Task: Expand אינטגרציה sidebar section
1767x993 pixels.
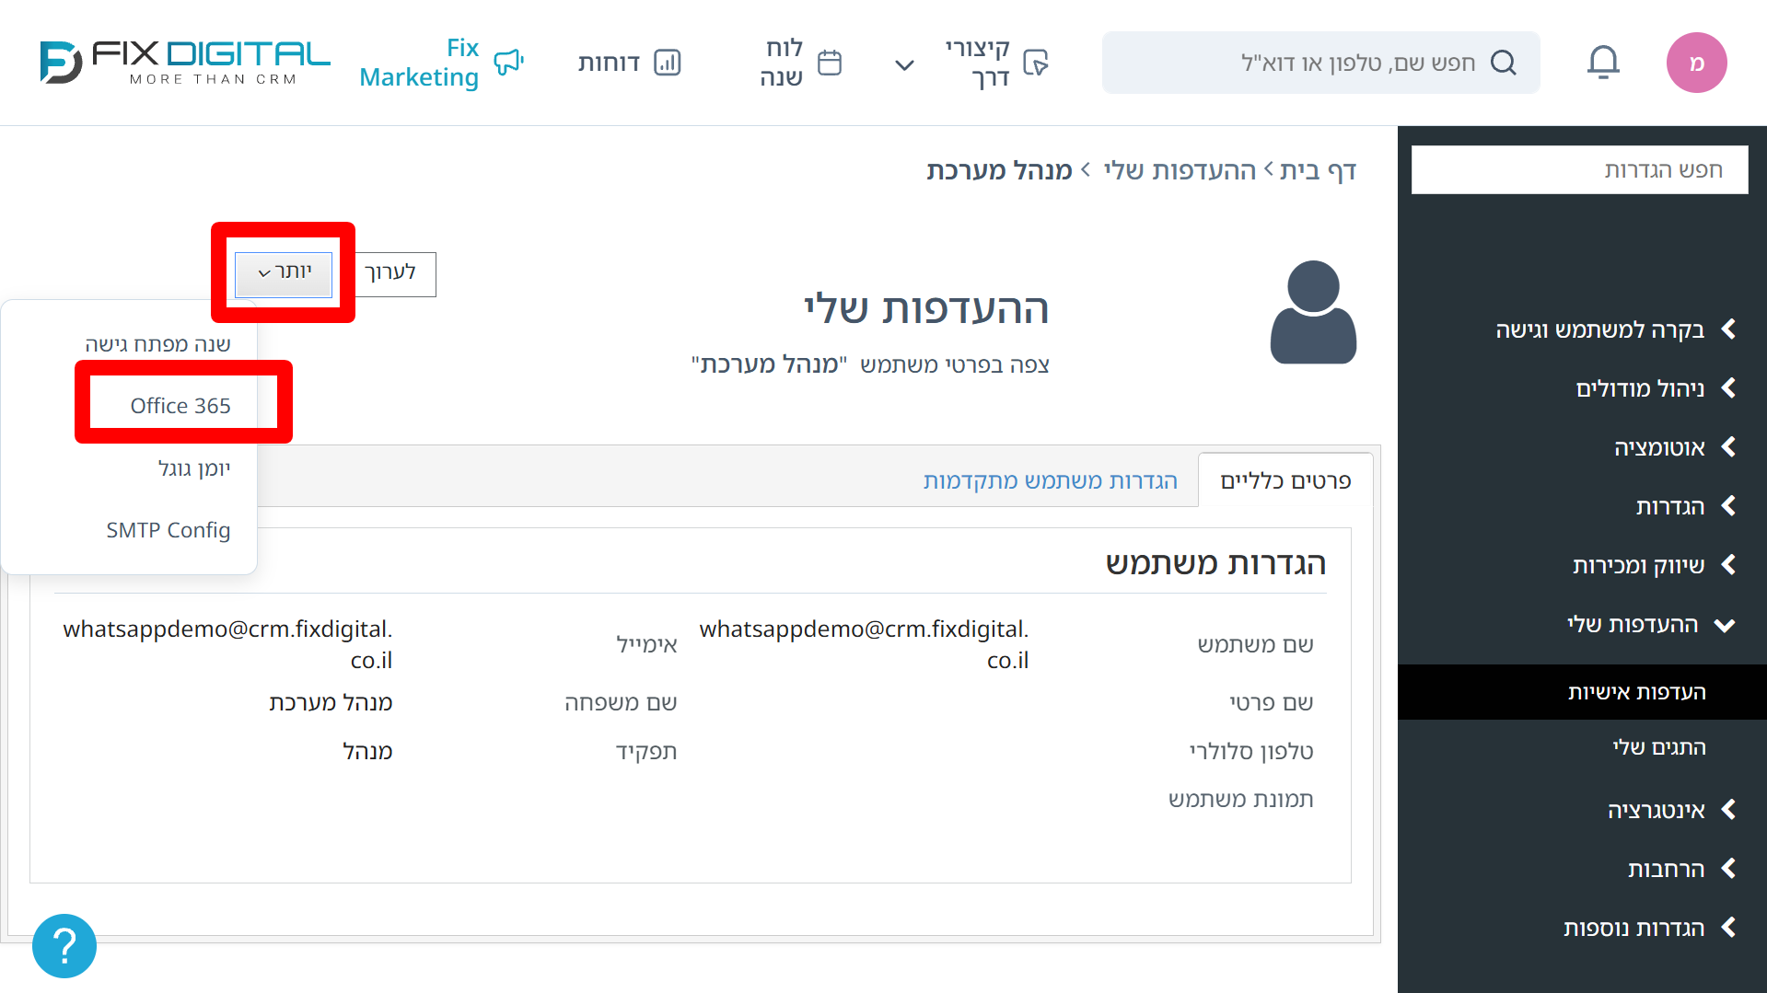Action: [x=1671, y=810]
